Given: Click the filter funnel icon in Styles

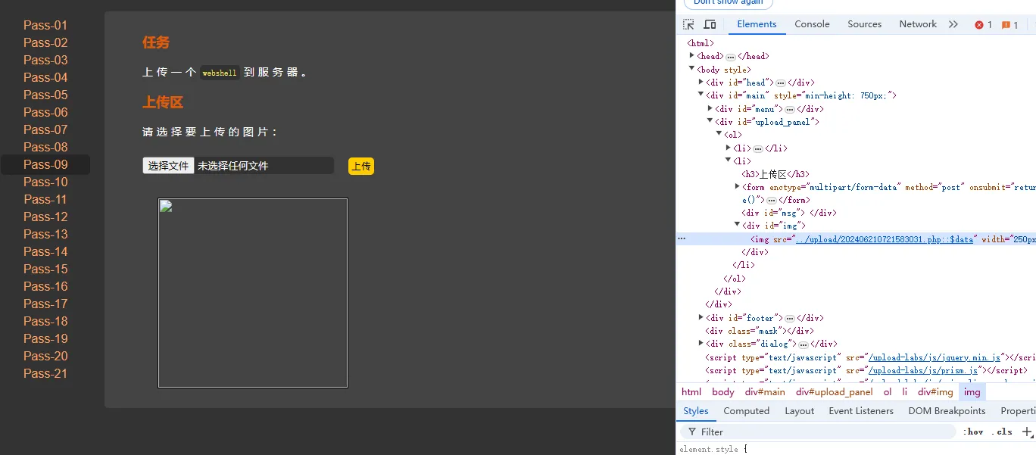Looking at the screenshot, I should 692,432.
